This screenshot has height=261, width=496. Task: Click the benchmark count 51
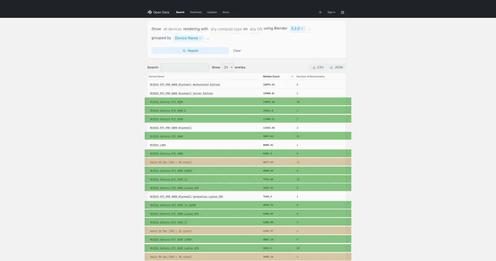[298, 137]
